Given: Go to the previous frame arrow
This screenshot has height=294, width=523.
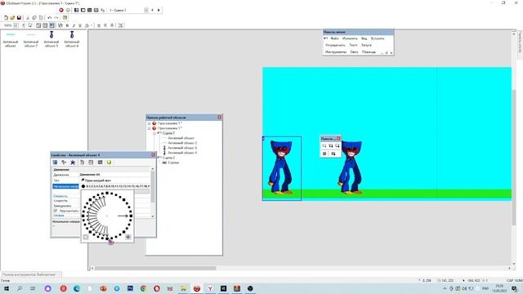Looking at the screenshot, I should 153,10.
